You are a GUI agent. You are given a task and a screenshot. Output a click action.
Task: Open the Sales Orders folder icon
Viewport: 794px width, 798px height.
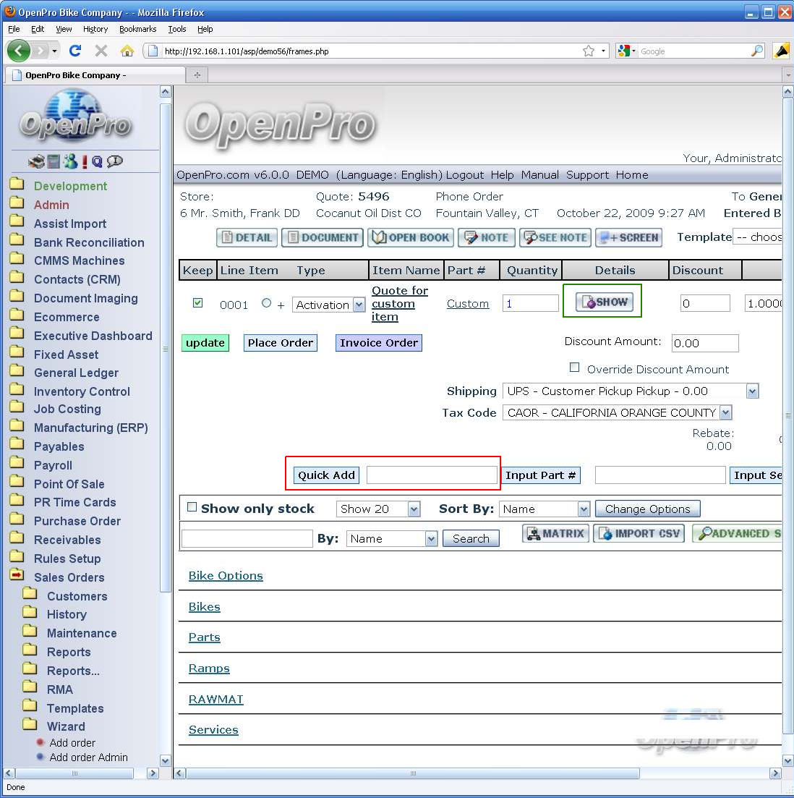(x=17, y=577)
